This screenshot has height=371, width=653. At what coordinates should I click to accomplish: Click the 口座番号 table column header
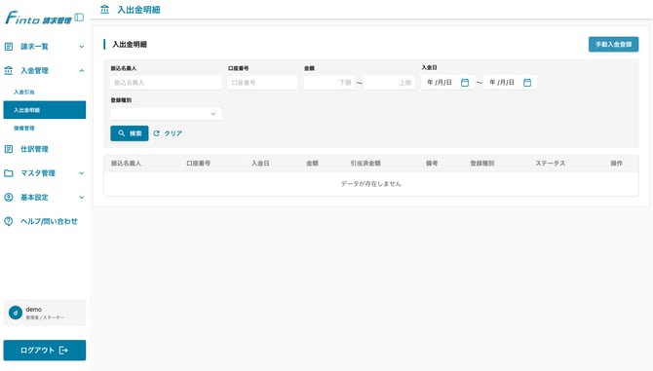(x=198, y=163)
